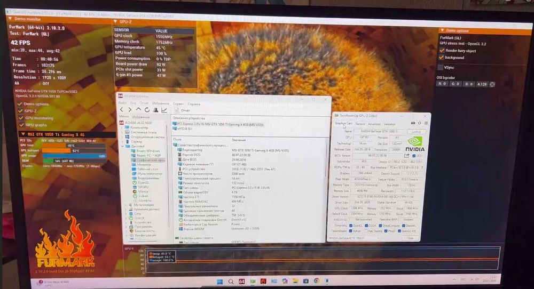Click the Search icon on taskbar
The image size is (534, 289).
coord(231,282)
